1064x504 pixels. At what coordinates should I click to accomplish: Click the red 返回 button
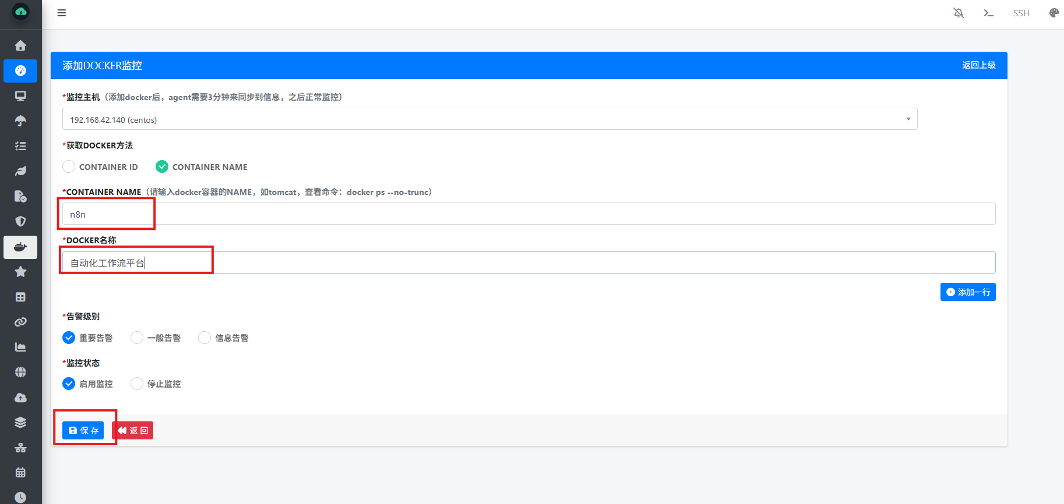[133, 431]
